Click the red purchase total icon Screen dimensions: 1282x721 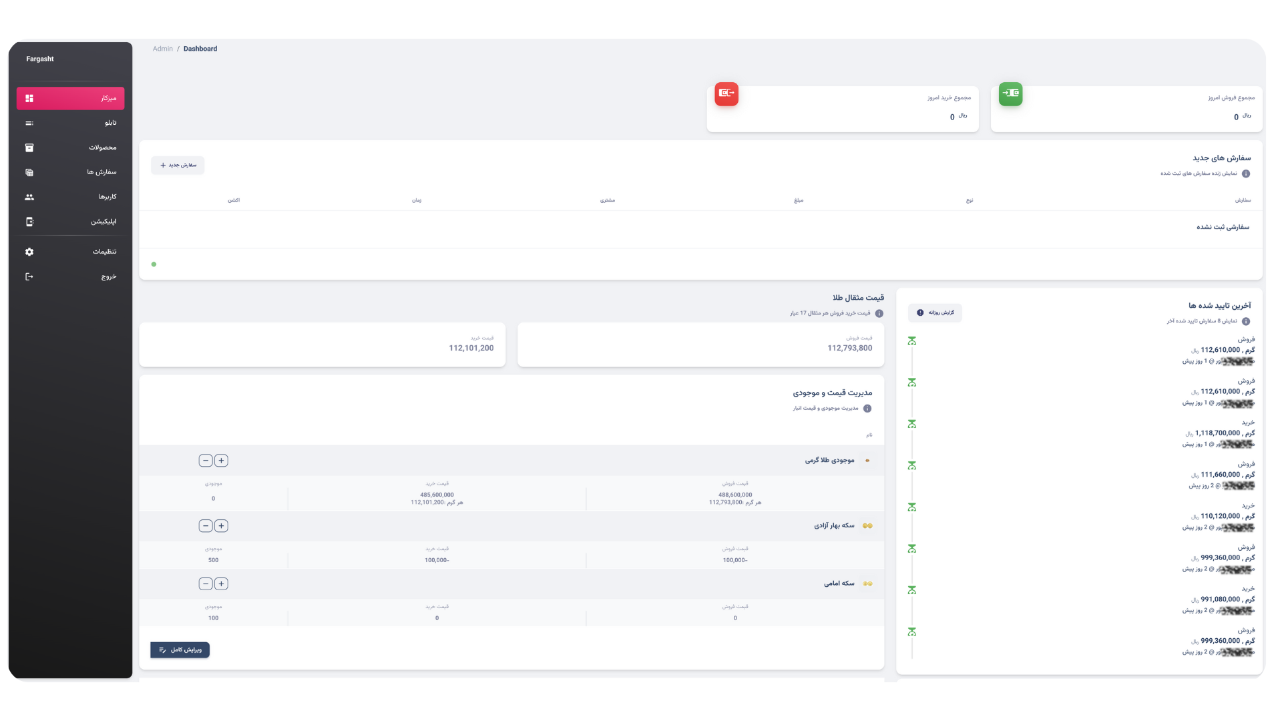(x=726, y=93)
